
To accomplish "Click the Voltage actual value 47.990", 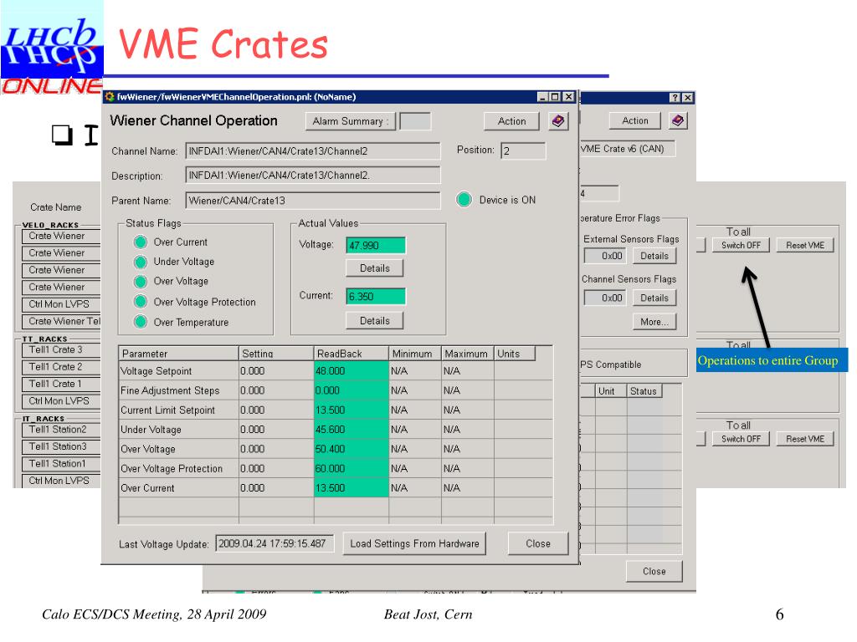I will click(376, 245).
